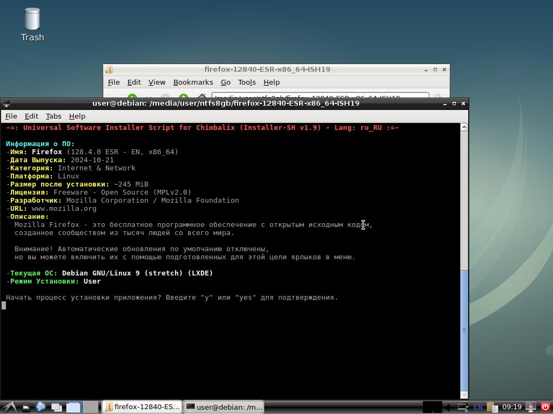
Task: Open View menu in the file manager window
Action: (157, 82)
